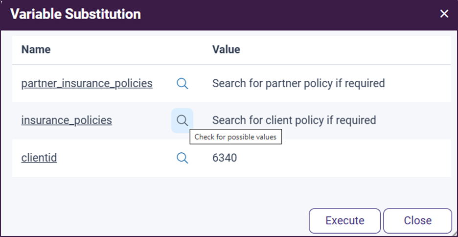458x237 pixels.
Task: Open the partner_insurance_policies variable link
Action: click(x=87, y=84)
